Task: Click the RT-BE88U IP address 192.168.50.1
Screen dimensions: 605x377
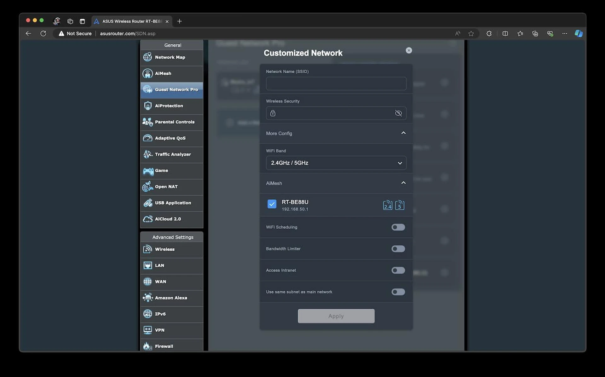Action: click(295, 209)
